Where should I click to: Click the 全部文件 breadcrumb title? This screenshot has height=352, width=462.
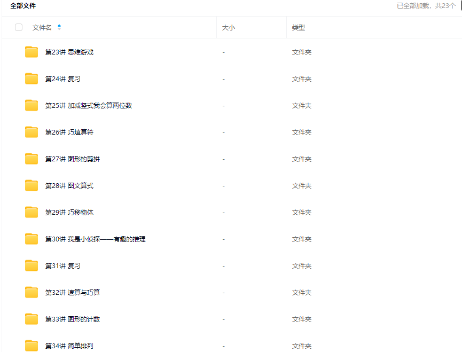tap(23, 6)
